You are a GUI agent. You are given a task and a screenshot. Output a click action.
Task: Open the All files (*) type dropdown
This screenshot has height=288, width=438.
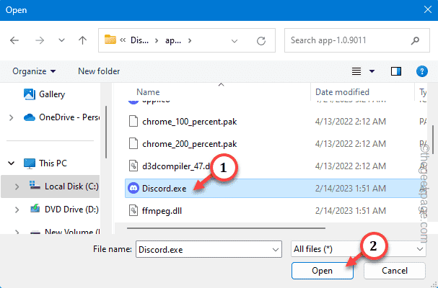[x=359, y=249]
